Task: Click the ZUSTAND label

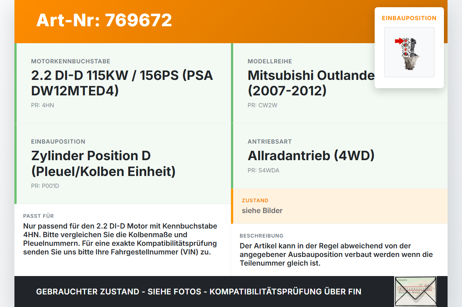Action: [255, 200]
